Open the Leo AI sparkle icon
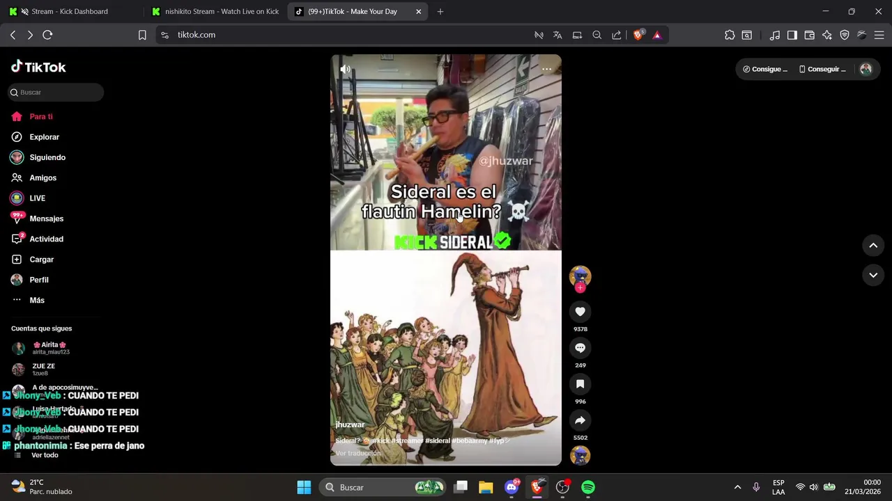The image size is (892, 501). tap(827, 35)
